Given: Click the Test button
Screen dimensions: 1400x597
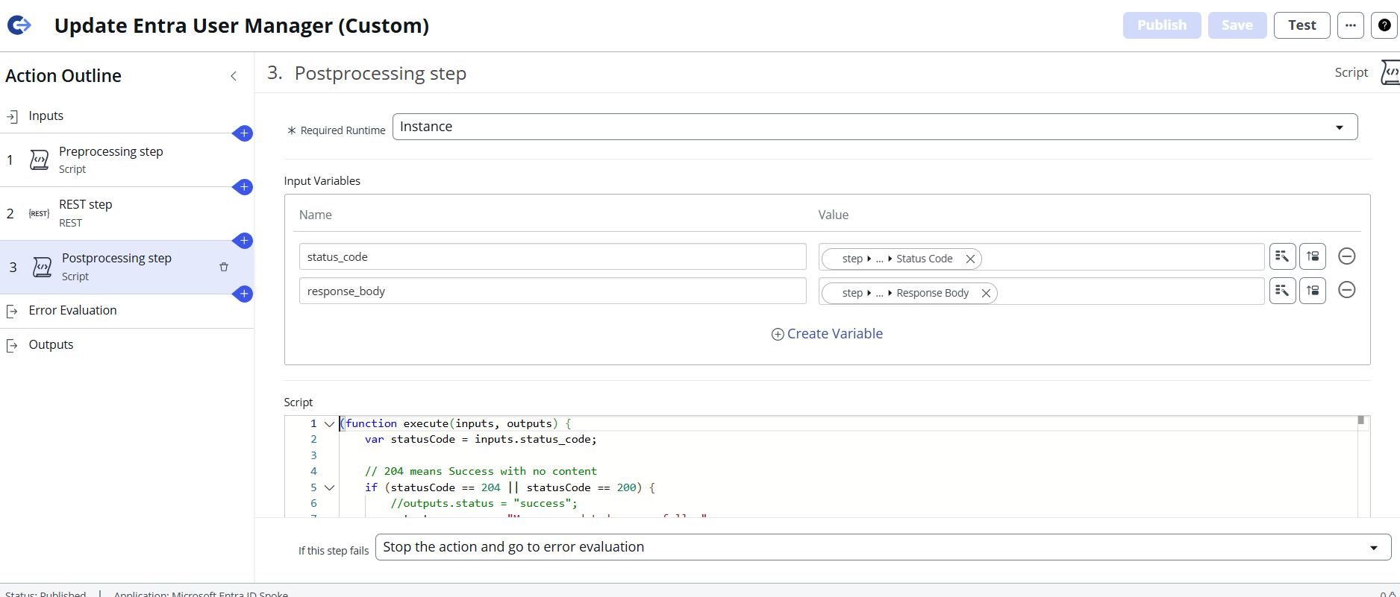Looking at the screenshot, I should pos(1301,25).
